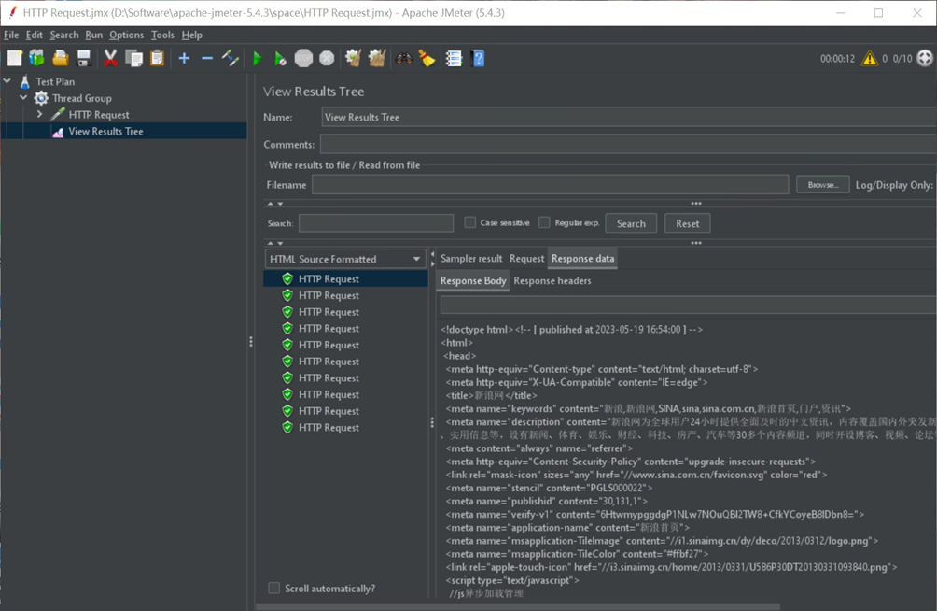Open the Help question mark icon
The width and height of the screenshot is (937, 611).
coord(478,58)
